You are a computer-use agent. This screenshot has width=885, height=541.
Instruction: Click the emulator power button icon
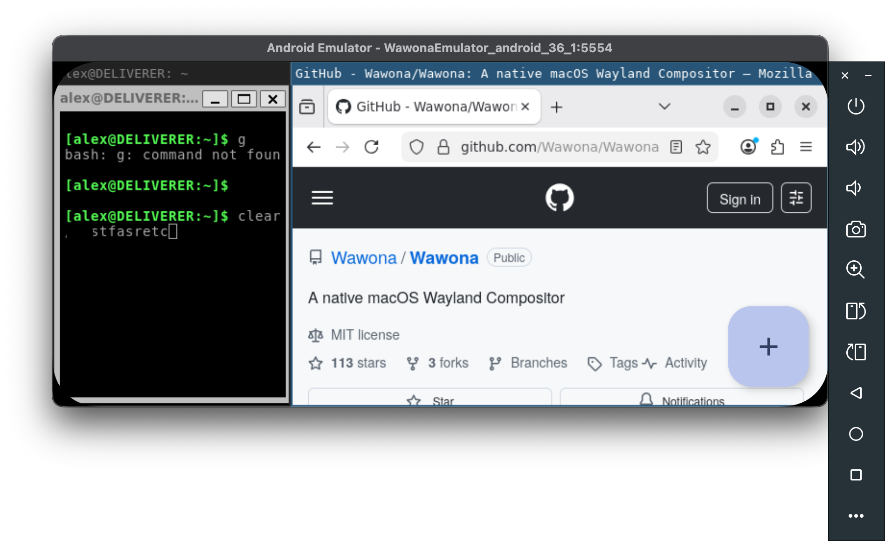tap(856, 106)
